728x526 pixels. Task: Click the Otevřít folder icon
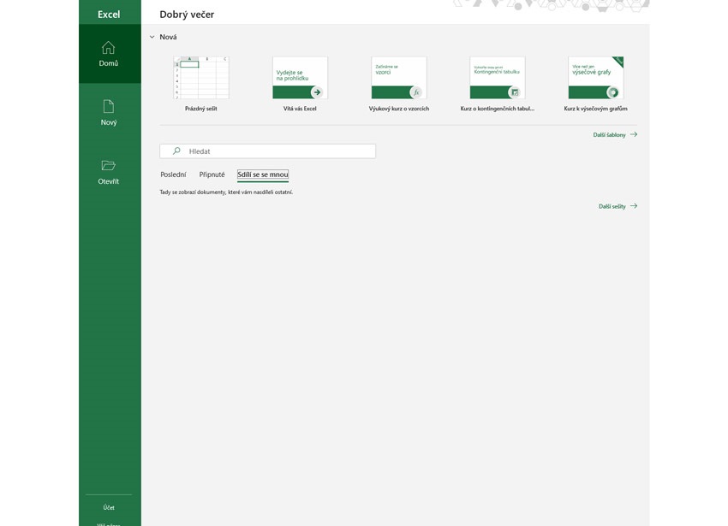pos(109,167)
